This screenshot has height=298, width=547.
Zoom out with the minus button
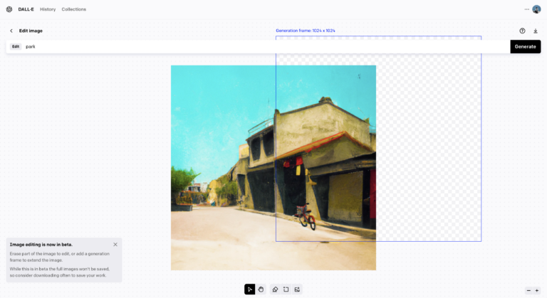(528, 290)
